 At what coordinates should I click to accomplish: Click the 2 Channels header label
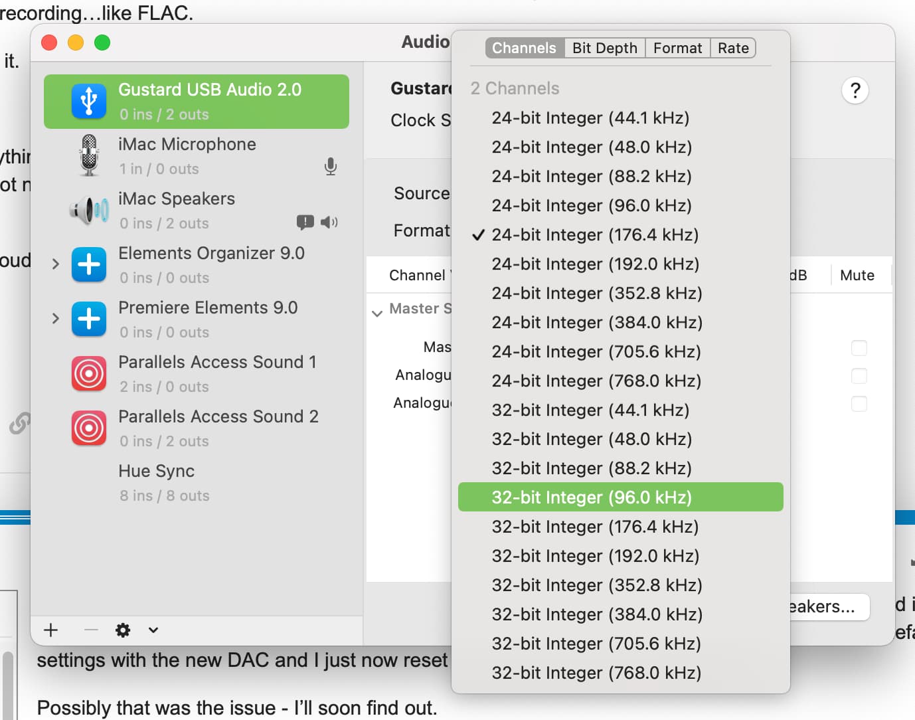[515, 88]
